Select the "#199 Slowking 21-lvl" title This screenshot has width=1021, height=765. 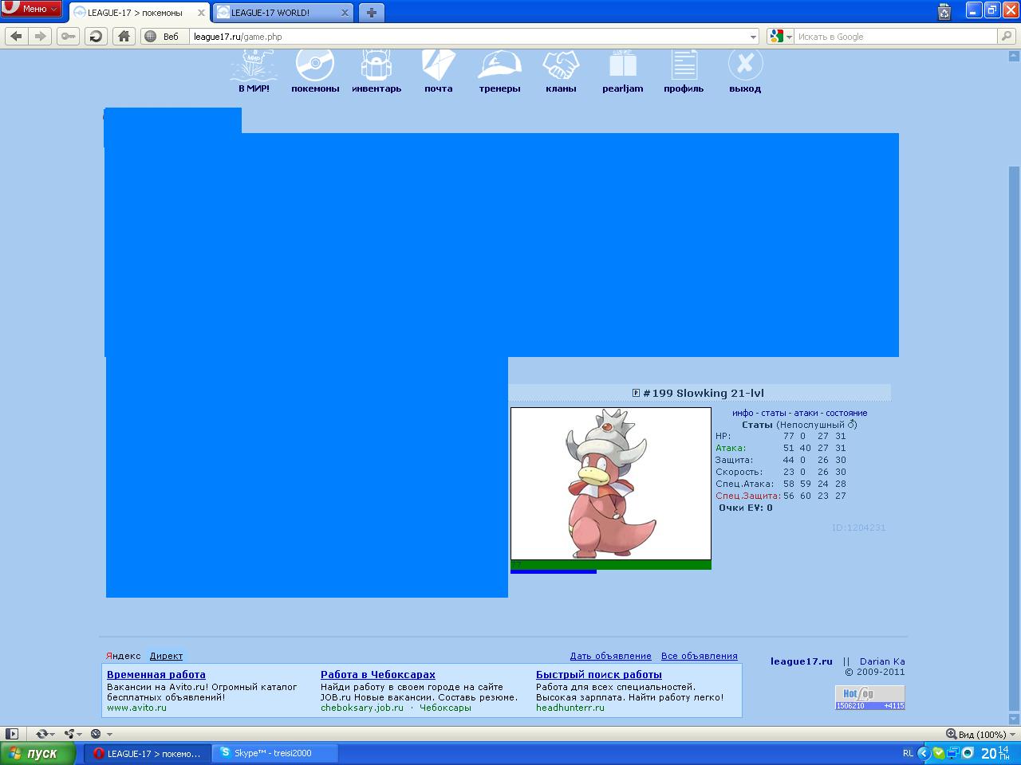point(704,393)
